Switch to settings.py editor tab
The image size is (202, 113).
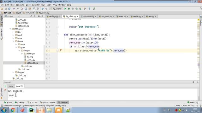[54, 16]
